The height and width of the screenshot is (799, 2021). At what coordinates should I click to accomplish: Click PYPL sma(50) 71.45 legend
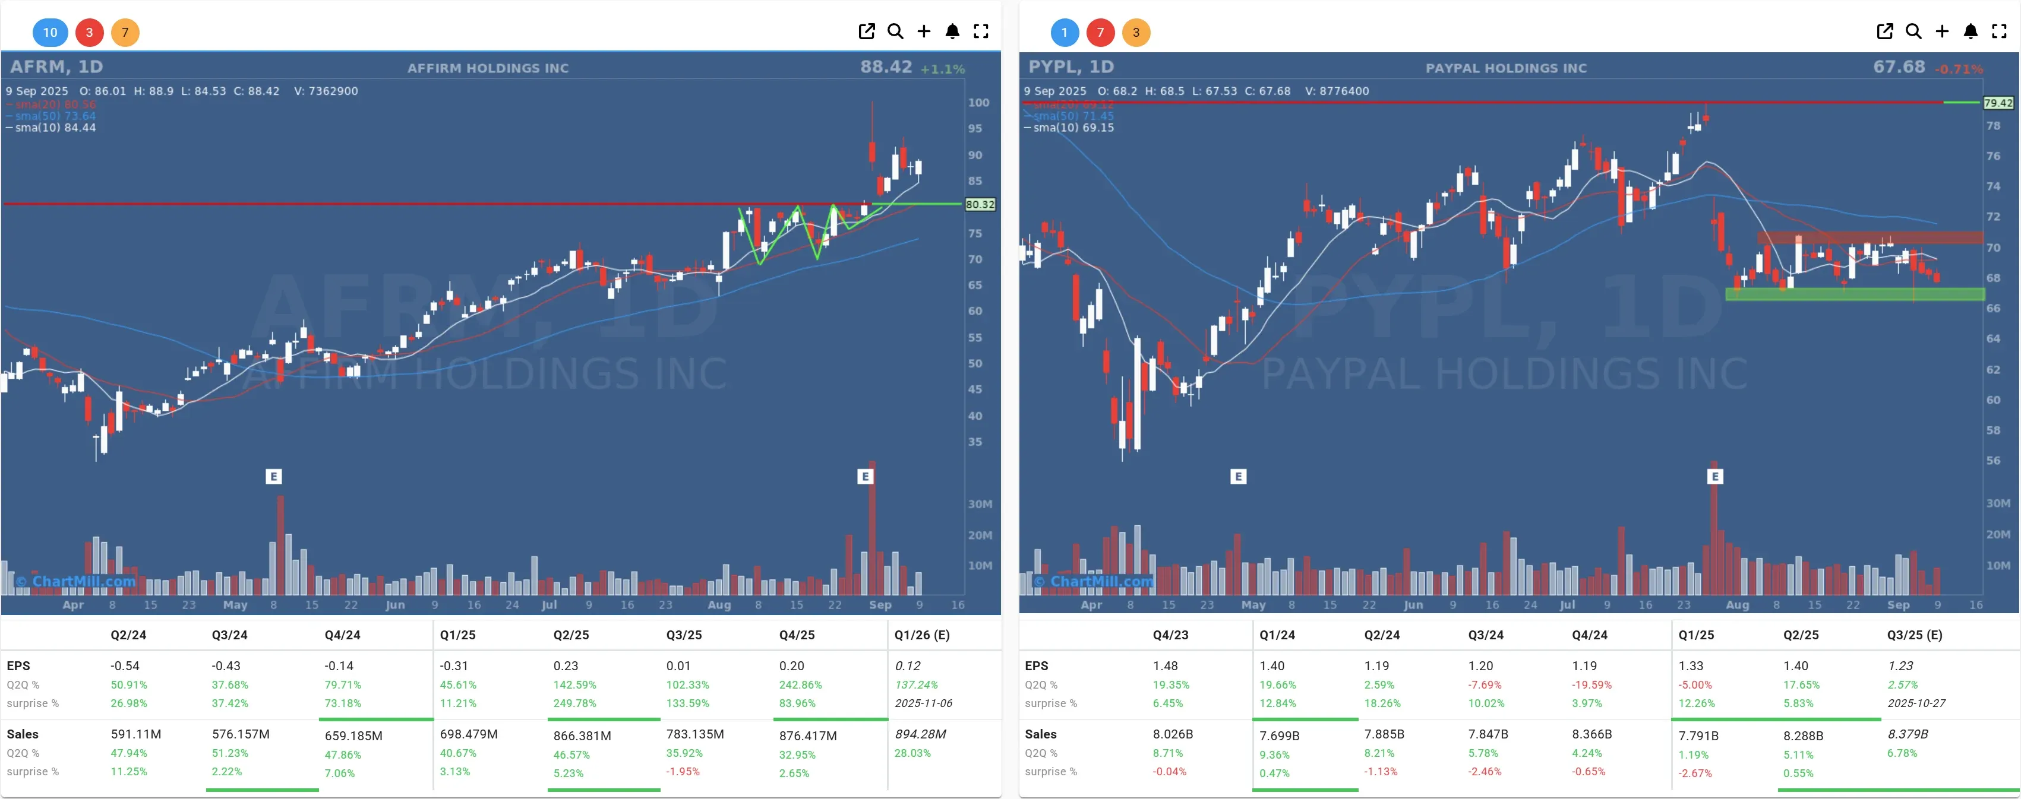point(1069,116)
